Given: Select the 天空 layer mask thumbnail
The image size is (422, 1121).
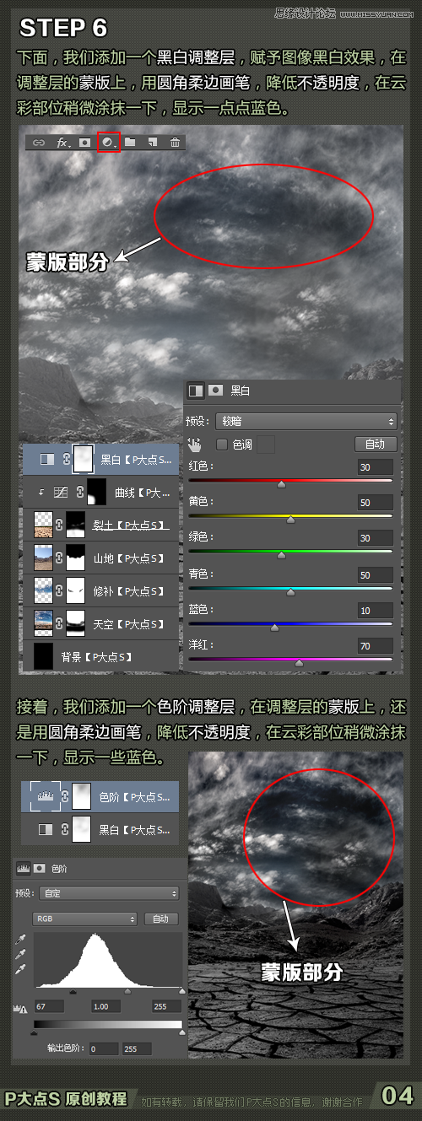Looking at the screenshot, I should [77, 624].
